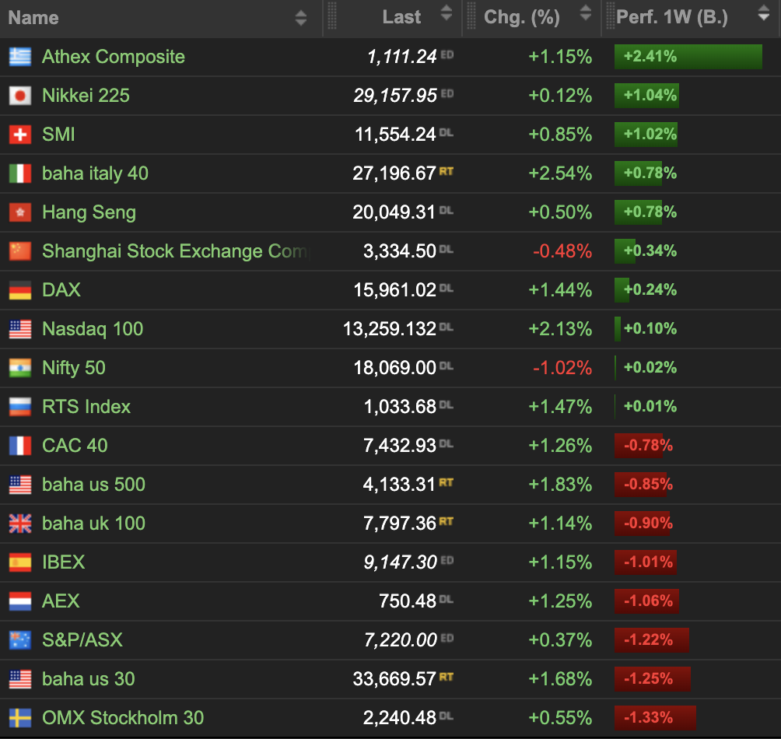Select Nifty 50 change value -1.02%

click(x=562, y=368)
